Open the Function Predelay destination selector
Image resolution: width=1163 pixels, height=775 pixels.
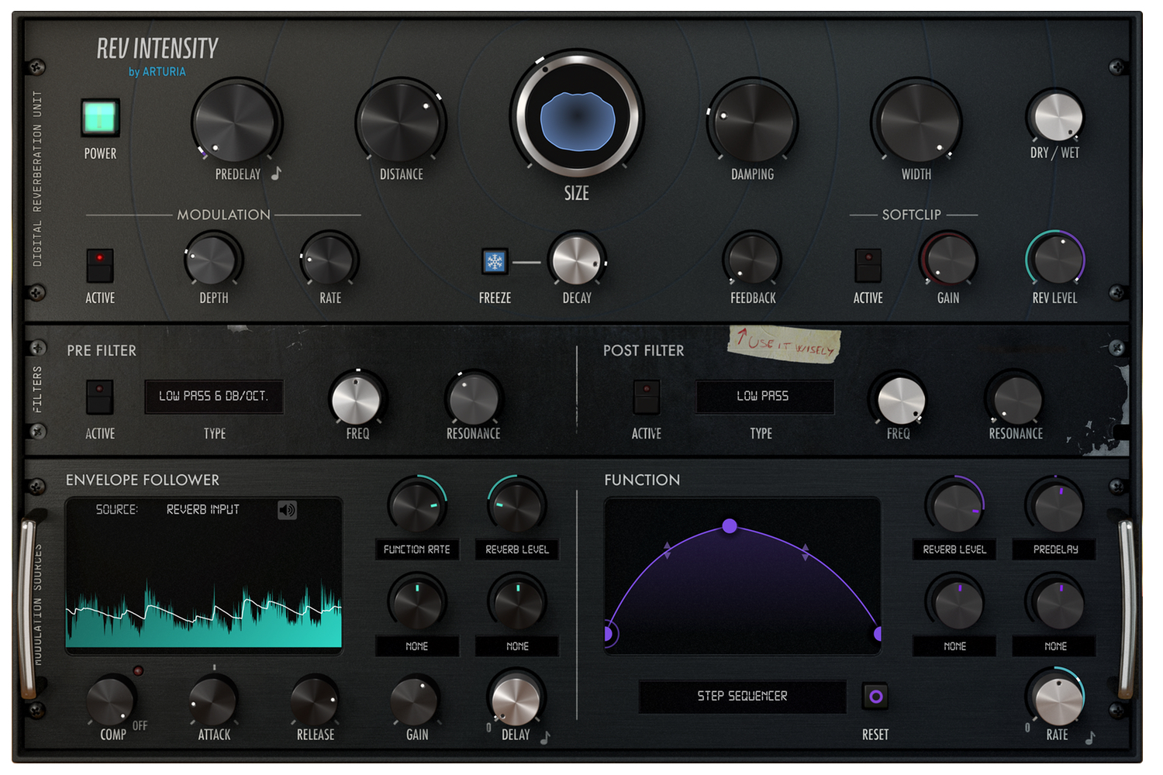click(1055, 549)
